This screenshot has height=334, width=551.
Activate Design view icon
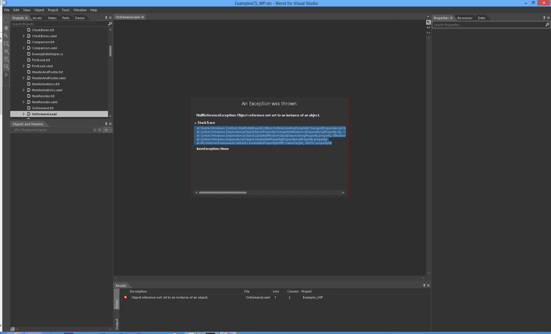tap(428, 22)
